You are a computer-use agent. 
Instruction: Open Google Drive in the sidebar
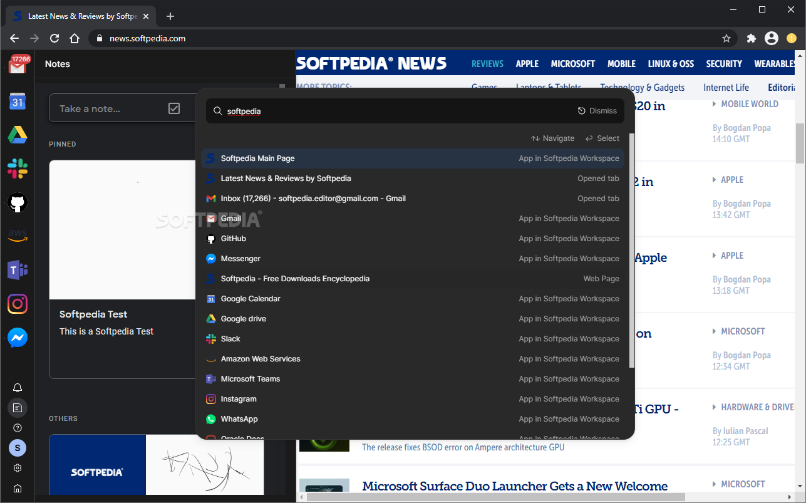18,135
